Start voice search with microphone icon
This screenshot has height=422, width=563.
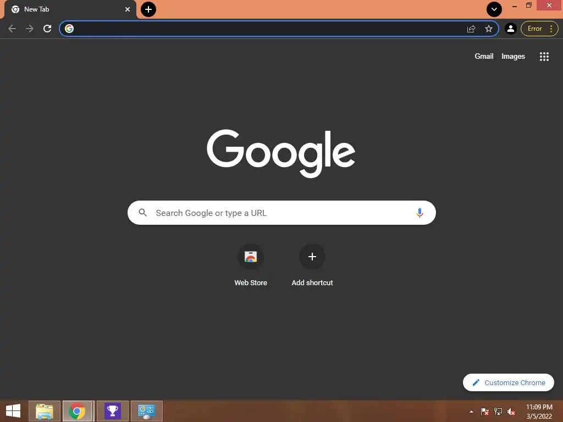coord(420,213)
